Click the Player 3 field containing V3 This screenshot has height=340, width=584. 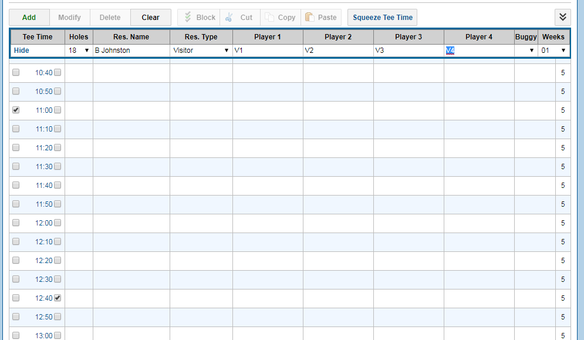409,51
